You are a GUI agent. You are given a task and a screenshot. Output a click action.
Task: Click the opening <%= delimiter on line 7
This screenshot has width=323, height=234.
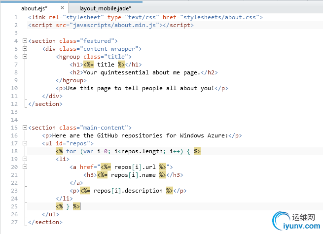[88, 65]
